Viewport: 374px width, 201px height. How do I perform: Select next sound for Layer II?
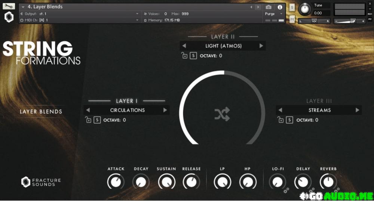pyautogui.click(x=261, y=46)
